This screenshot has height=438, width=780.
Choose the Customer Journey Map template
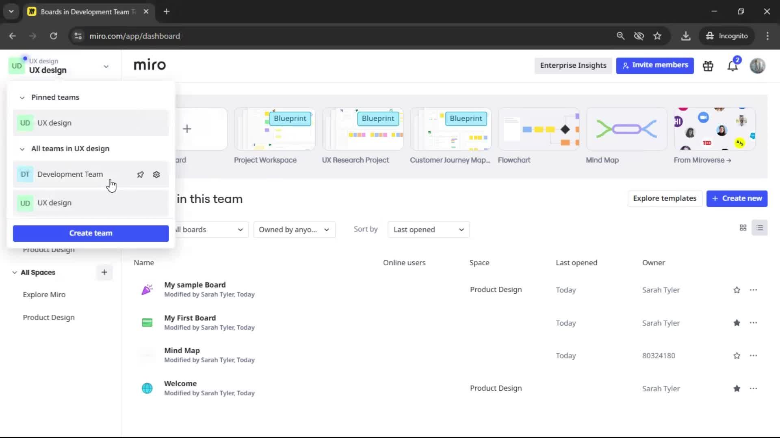click(451, 129)
